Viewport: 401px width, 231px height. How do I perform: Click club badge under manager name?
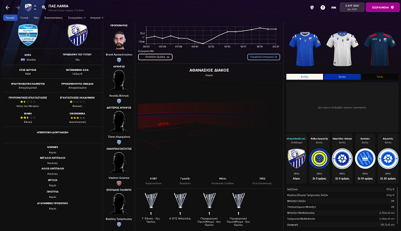tap(119, 60)
